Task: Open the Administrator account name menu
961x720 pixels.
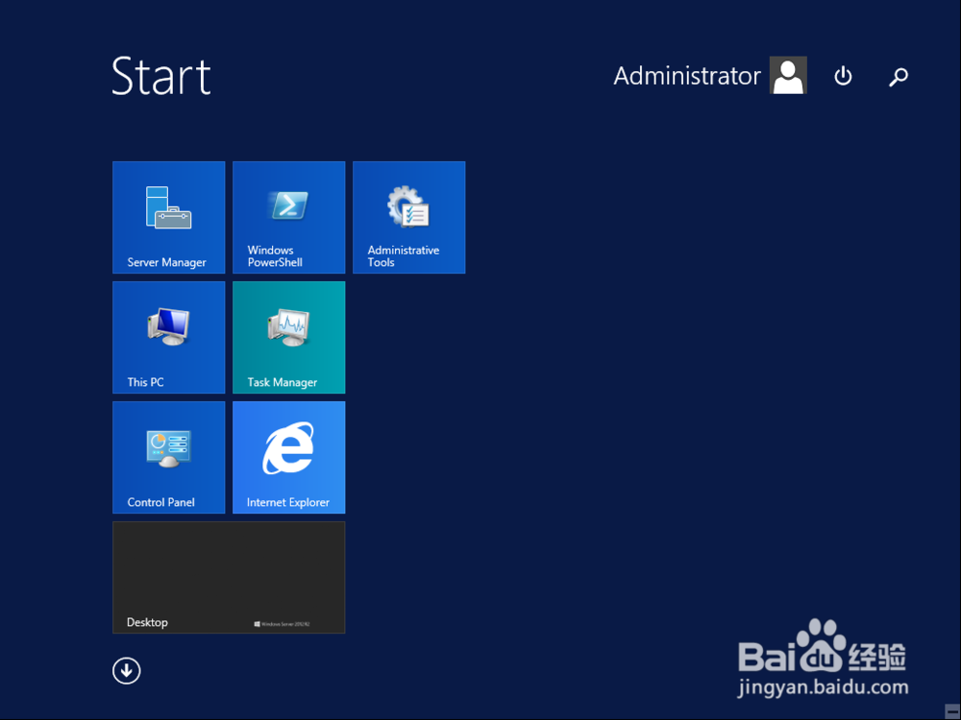Action: (687, 76)
